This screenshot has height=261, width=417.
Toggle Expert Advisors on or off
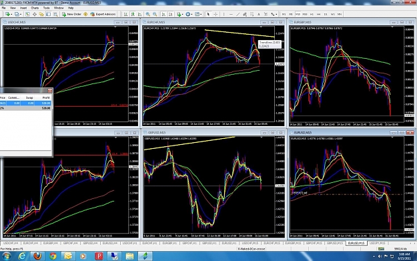[103, 14]
